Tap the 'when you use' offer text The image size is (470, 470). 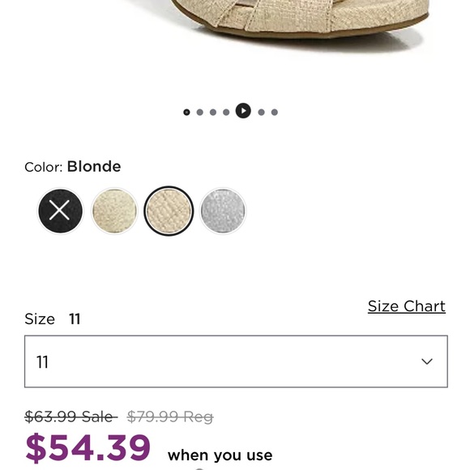tap(220, 455)
